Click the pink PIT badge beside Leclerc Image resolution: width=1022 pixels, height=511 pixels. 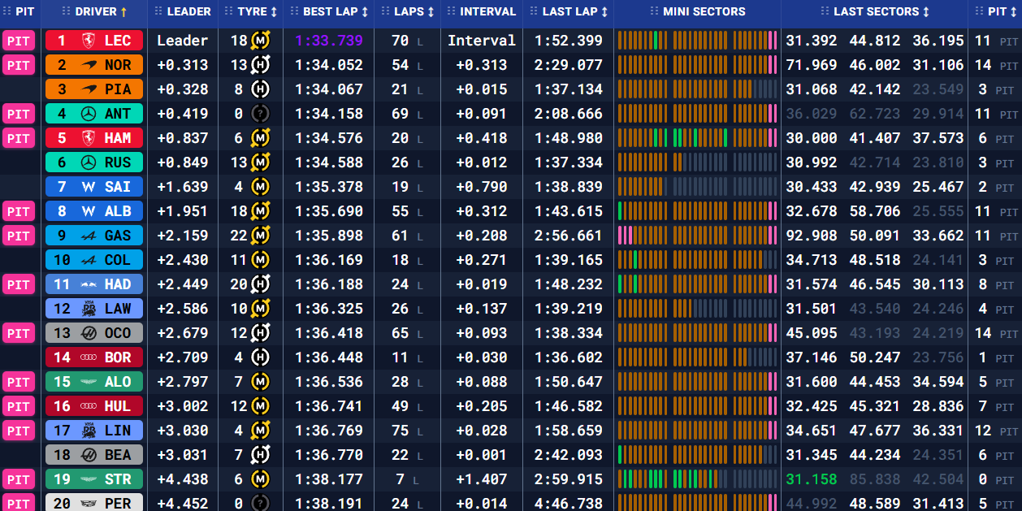[19, 41]
